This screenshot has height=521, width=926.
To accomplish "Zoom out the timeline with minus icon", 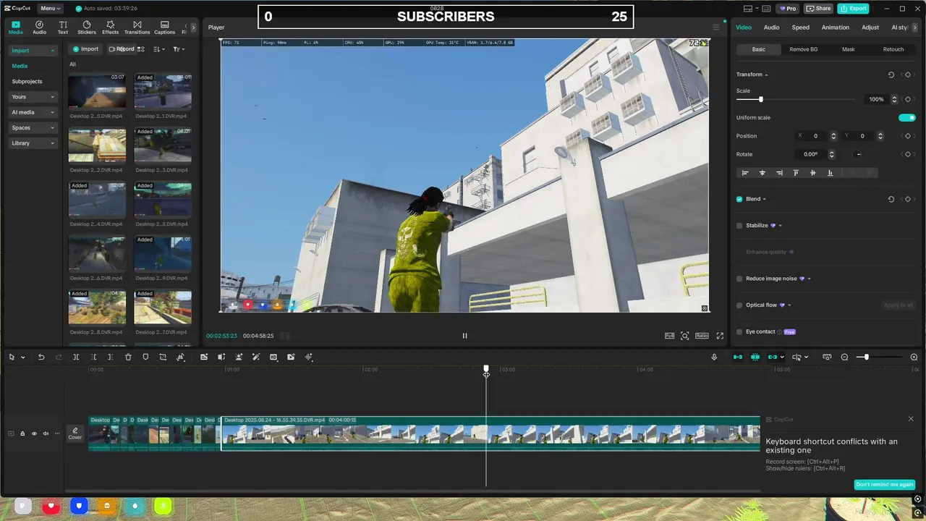I will (x=844, y=357).
